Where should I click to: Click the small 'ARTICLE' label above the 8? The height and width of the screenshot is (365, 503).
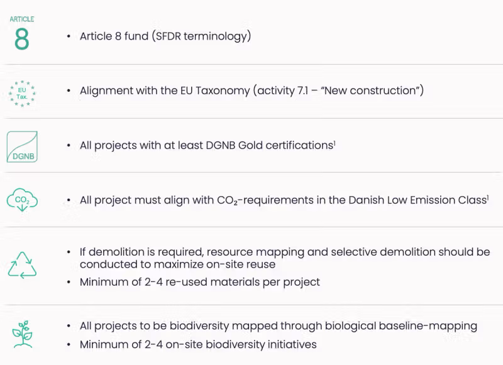pyautogui.click(x=22, y=19)
